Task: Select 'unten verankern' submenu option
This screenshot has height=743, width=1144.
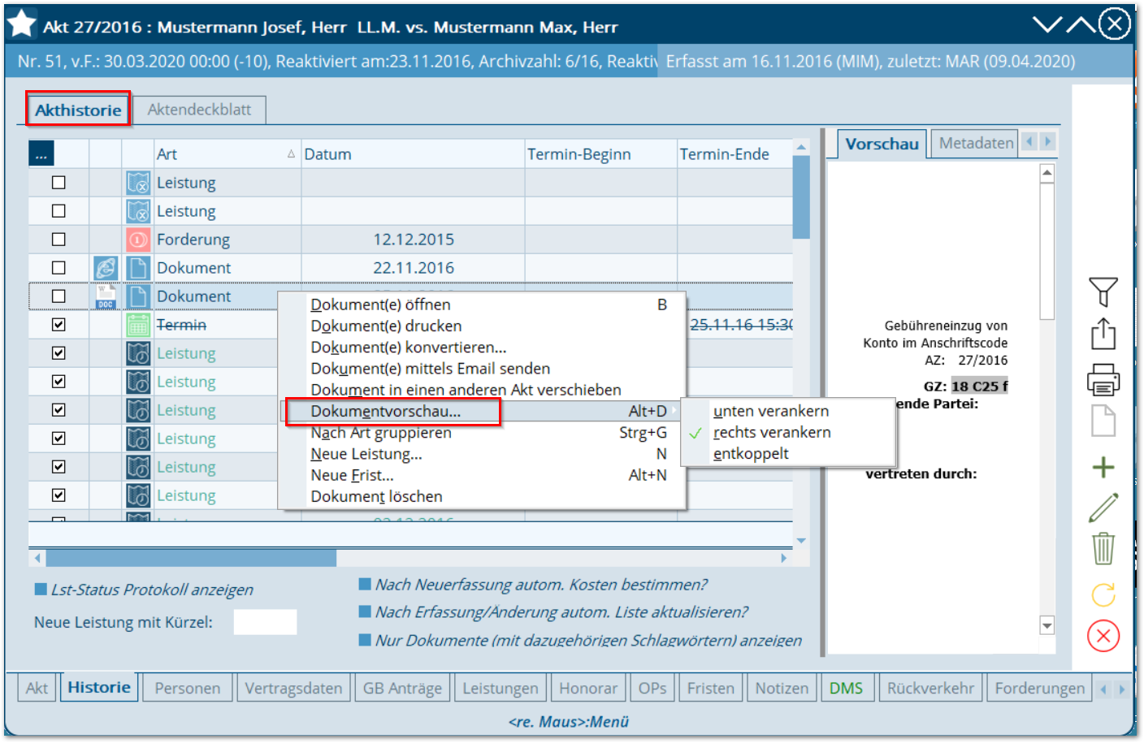Action: pyautogui.click(x=771, y=411)
